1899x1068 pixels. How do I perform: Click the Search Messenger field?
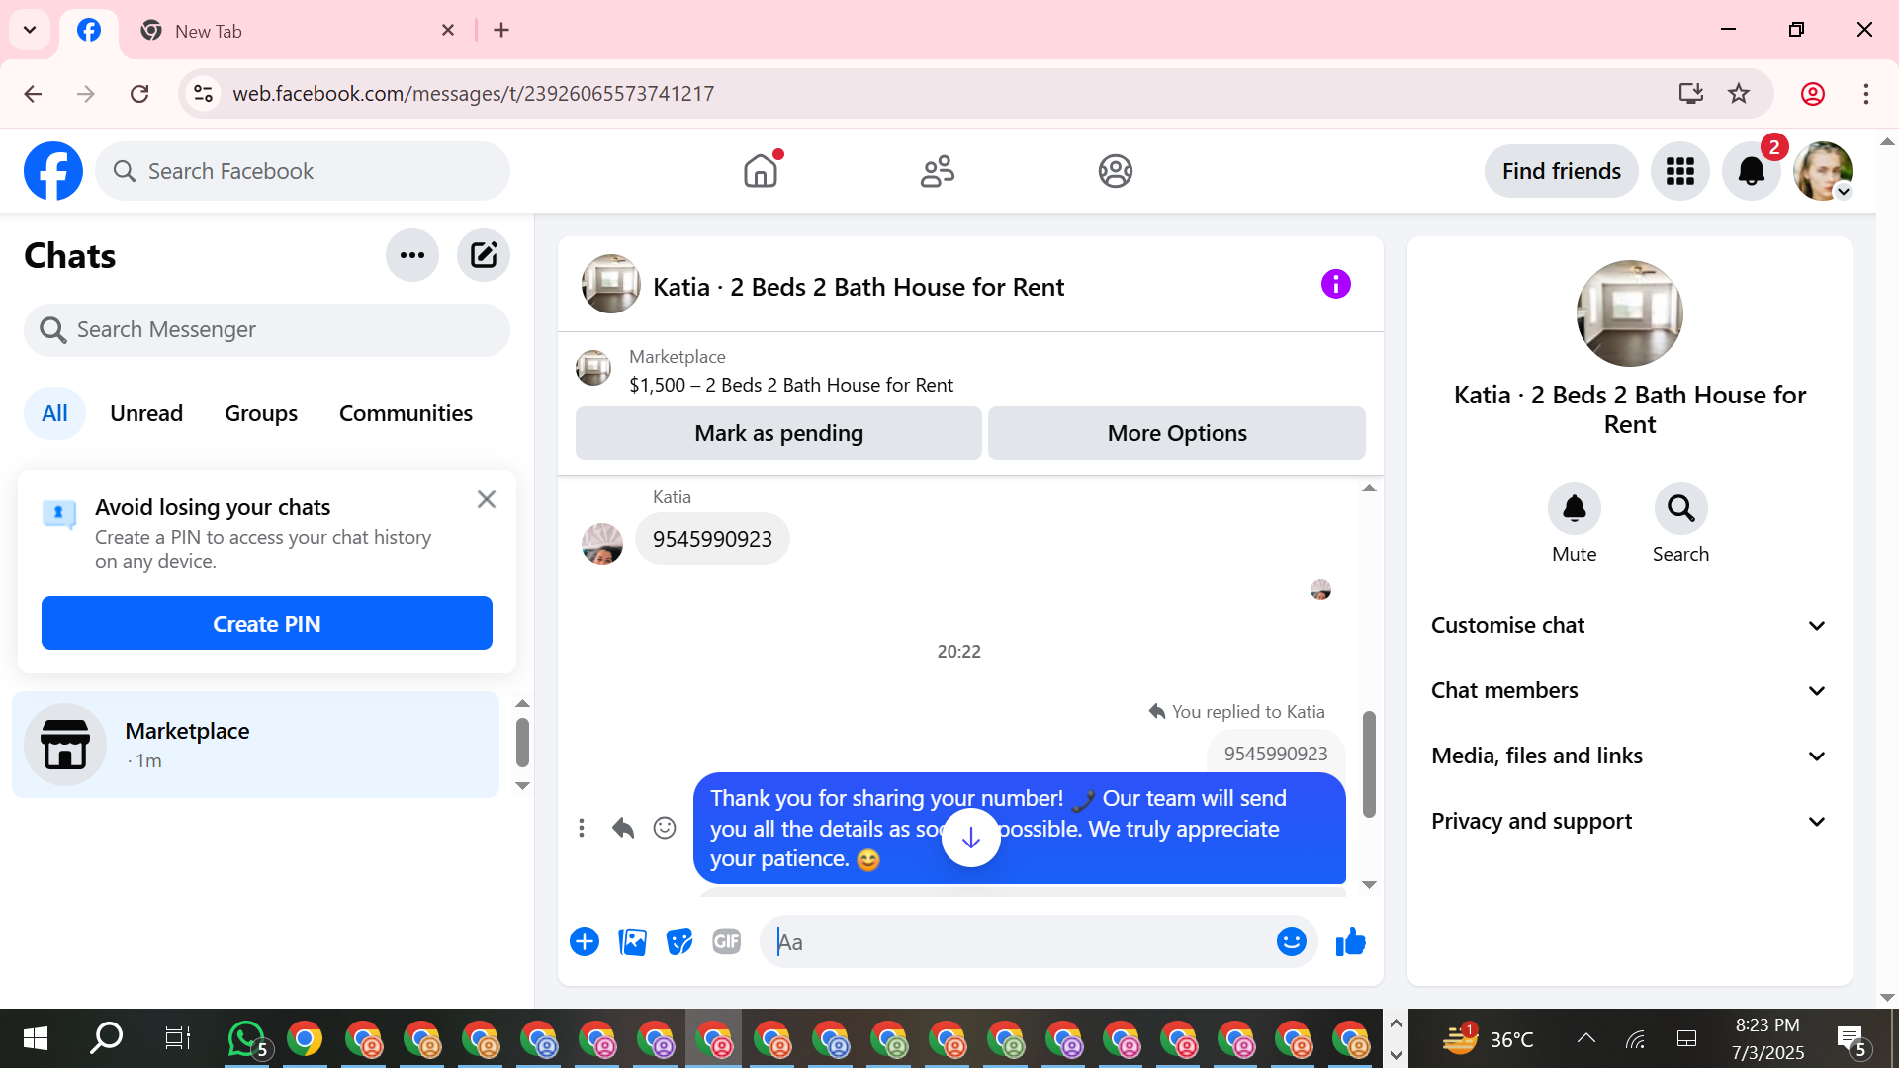(267, 329)
